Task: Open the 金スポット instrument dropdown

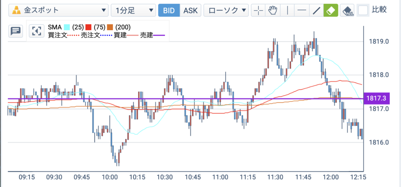Action: 58,11
